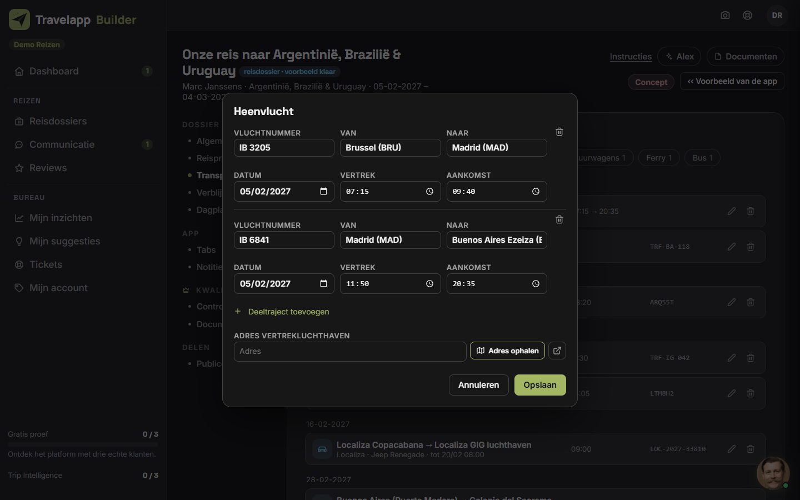Delete the IB 3205 flight segment
This screenshot has width=800, height=500.
tap(559, 132)
